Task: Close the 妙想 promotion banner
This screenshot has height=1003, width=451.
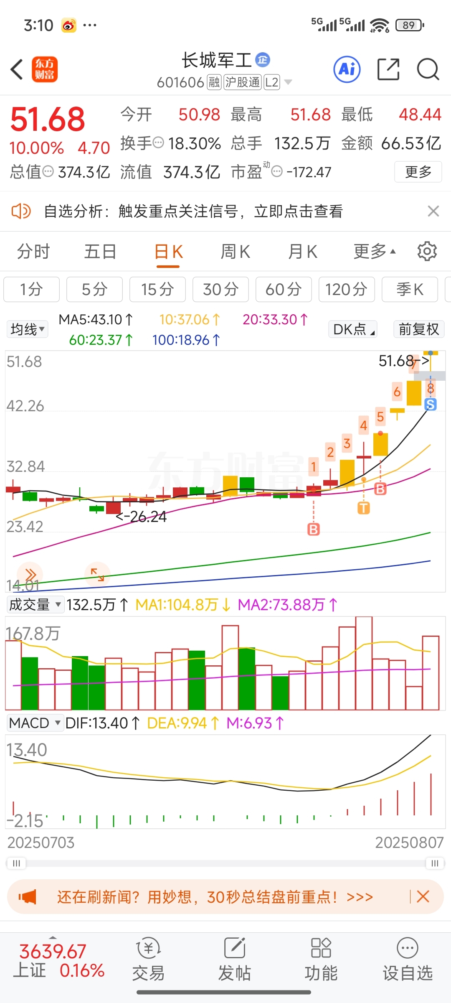Action: pos(423,896)
